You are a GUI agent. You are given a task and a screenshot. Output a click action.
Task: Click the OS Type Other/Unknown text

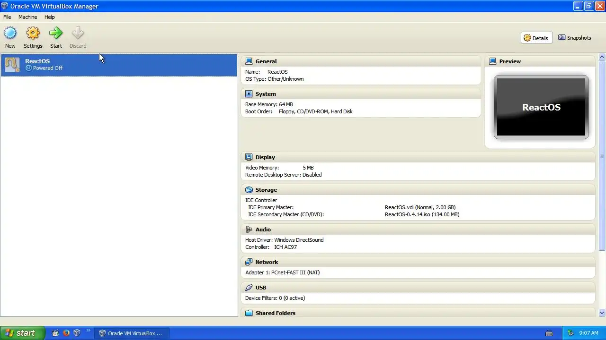pos(274,79)
